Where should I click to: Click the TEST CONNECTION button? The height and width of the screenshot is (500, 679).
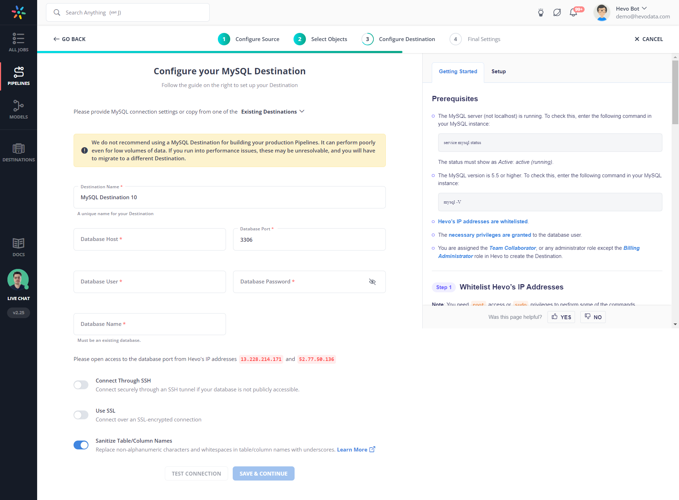click(197, 473)
